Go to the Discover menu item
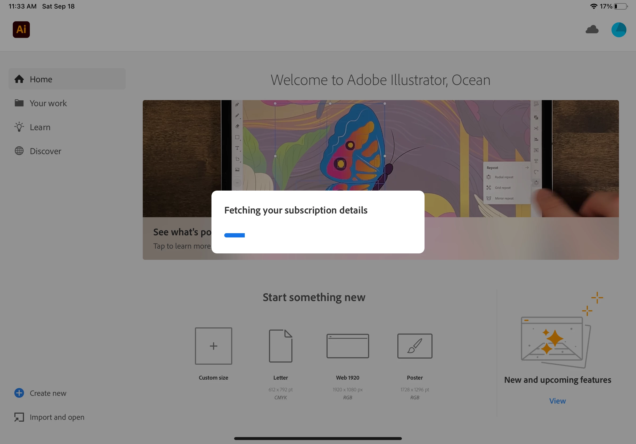Screen dimensions: 636x444 tap(46, 151)
